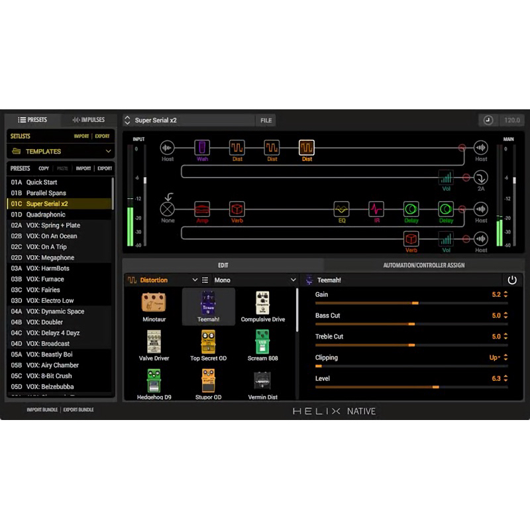Open the FILE menu
Viewport: 530px width, 530px height.
click(266, 121)
